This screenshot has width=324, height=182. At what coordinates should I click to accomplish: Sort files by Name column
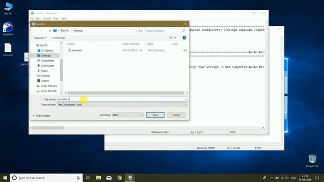click(x=71, y=44)
